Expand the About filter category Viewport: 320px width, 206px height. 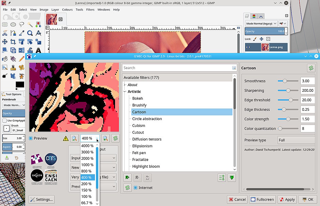pos(125,85)
